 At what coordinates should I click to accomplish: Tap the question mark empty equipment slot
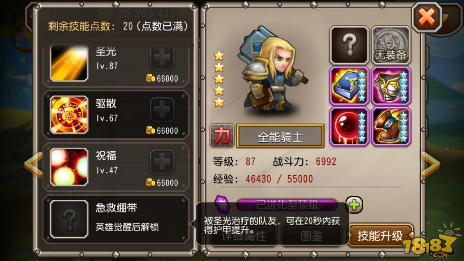(349, 45)
